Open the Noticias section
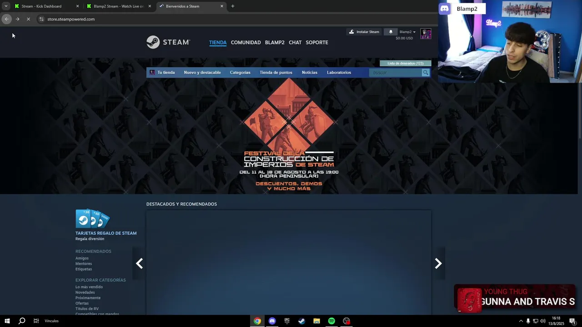The width and height of the screenshot is (582, 327). (310, 72)
